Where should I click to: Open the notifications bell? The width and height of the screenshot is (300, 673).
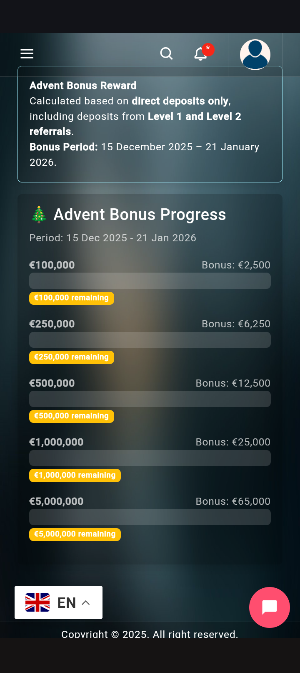click(200, 54)
